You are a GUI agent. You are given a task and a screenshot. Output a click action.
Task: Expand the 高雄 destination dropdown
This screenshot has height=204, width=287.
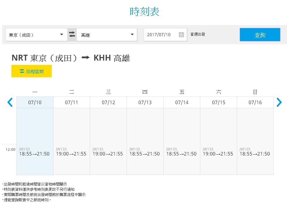pyautogui.click(x=107, y=35)
